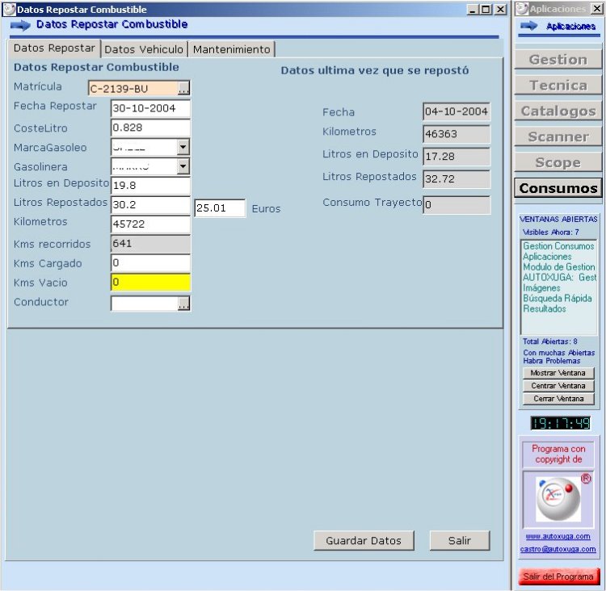Click last refuel Litros en Deposito 17.28
Screen dimensions: 606x591
pos(457,157)
